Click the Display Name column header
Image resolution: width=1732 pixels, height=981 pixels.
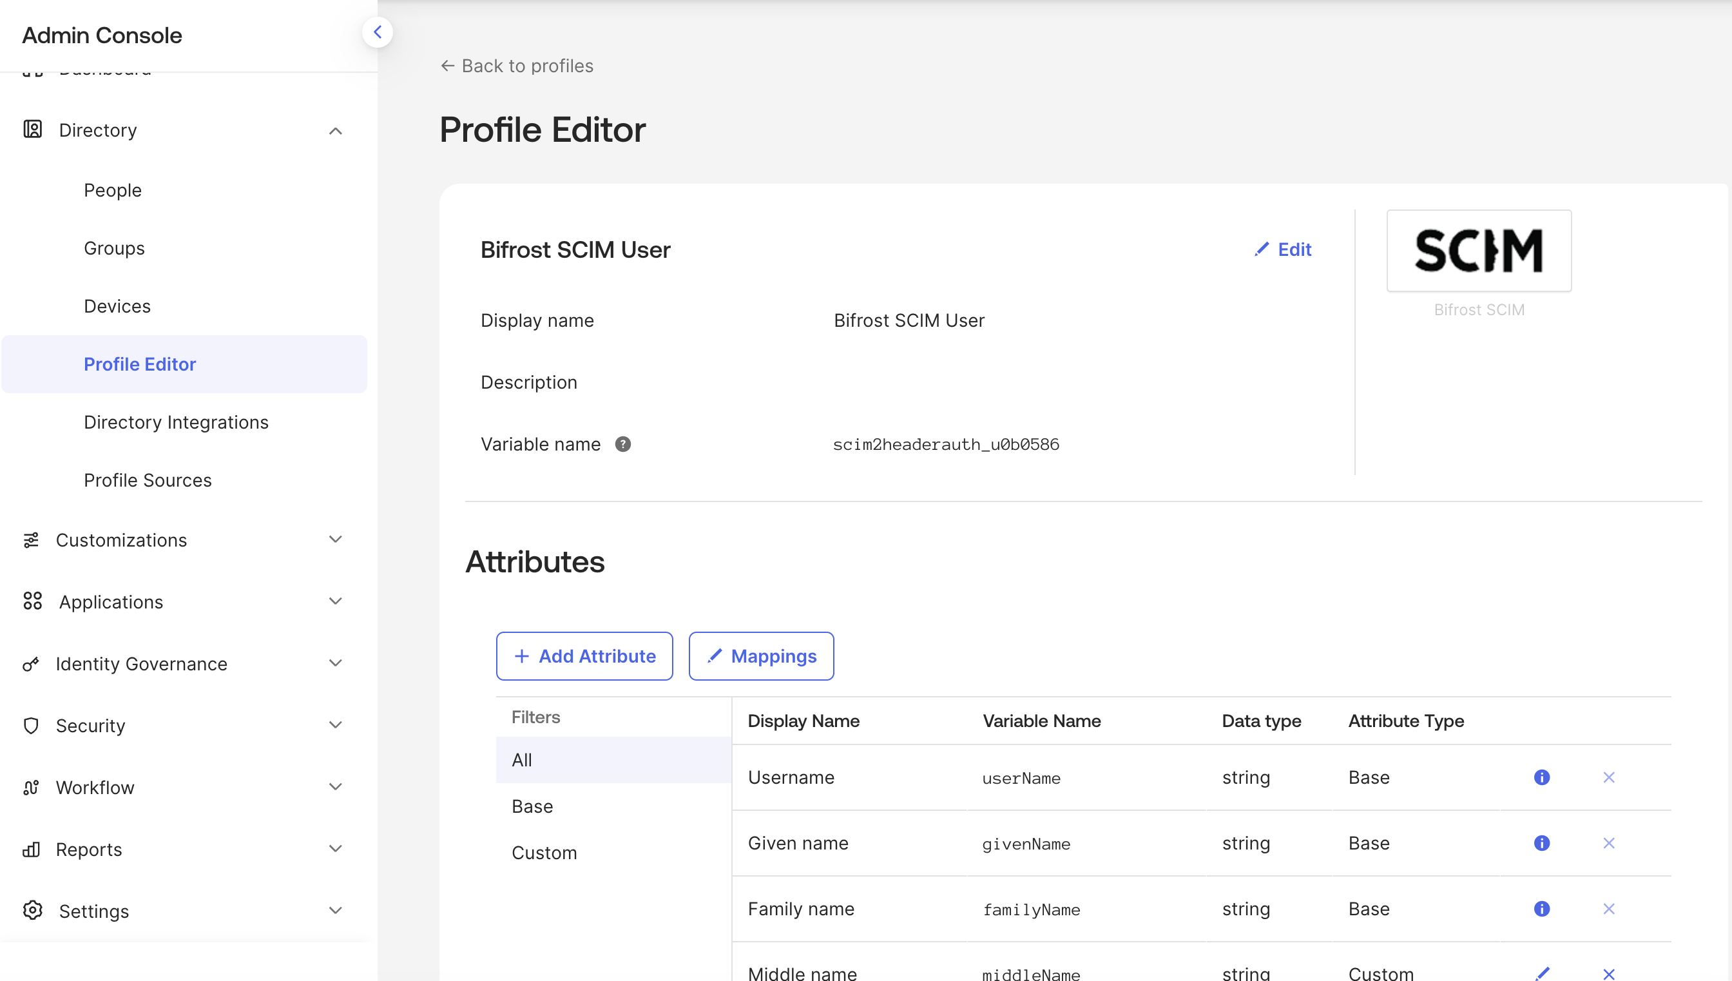tap(803, 721)
